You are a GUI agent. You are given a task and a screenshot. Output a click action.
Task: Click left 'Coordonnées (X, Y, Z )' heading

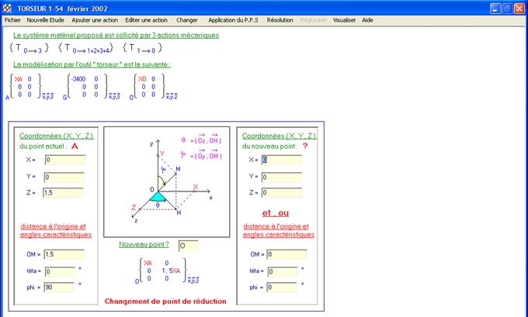click(x=56, y=136)
